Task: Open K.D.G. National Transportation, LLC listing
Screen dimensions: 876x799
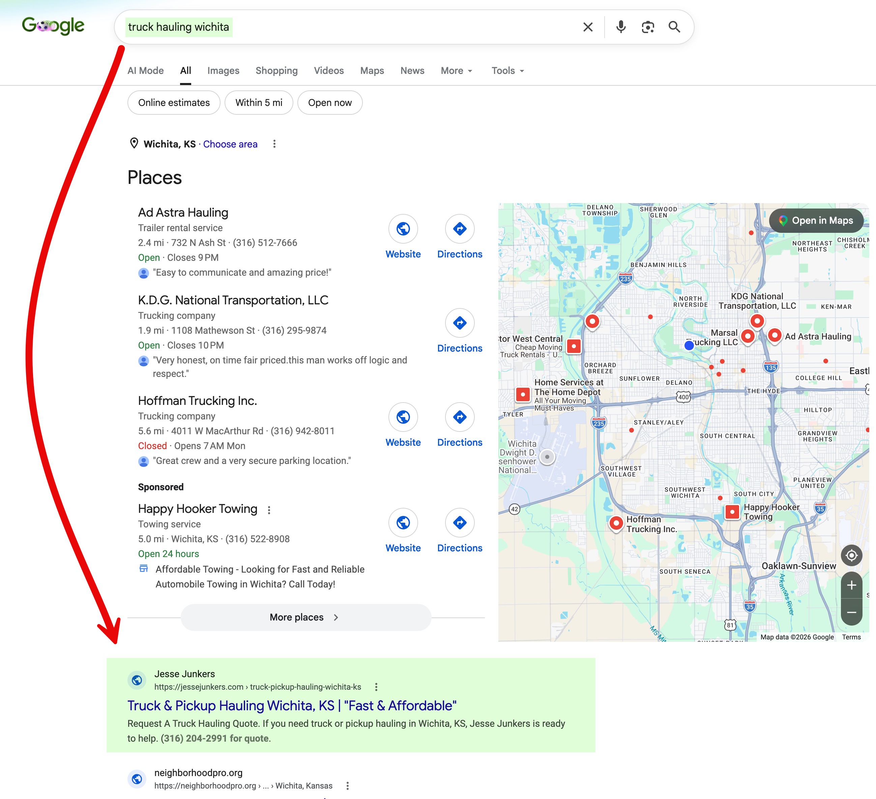Action: coord(233,300)
